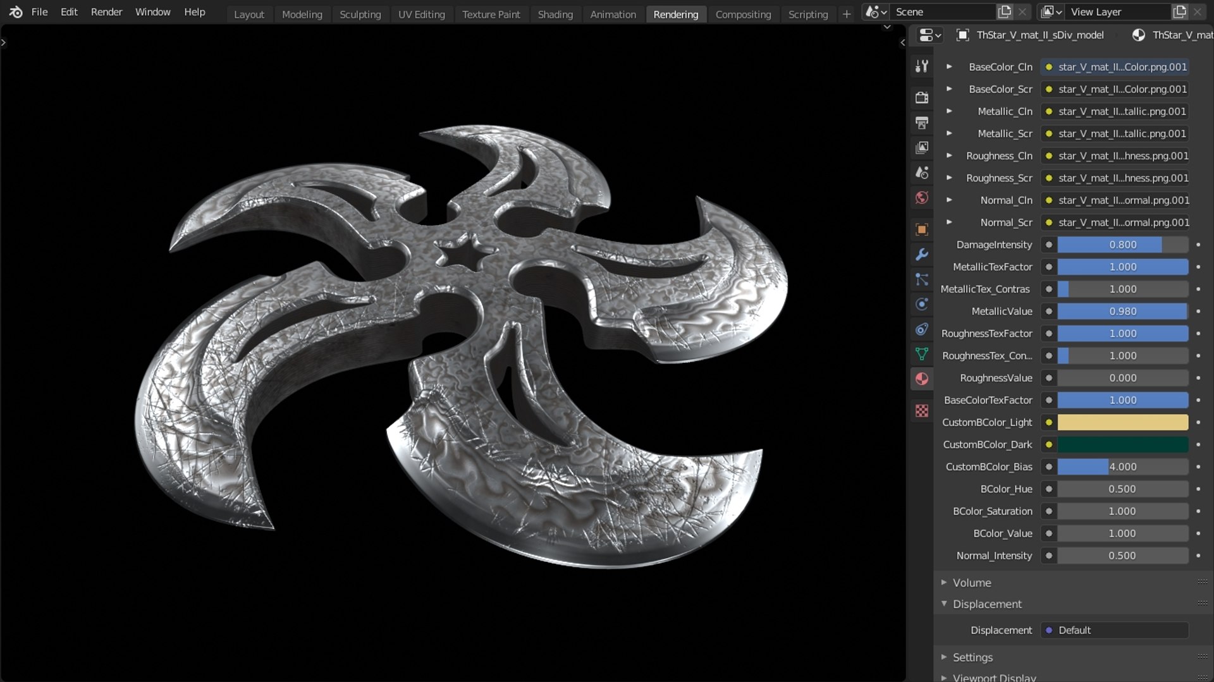
Task: Click the Scene name field
Action: point(942,12)
